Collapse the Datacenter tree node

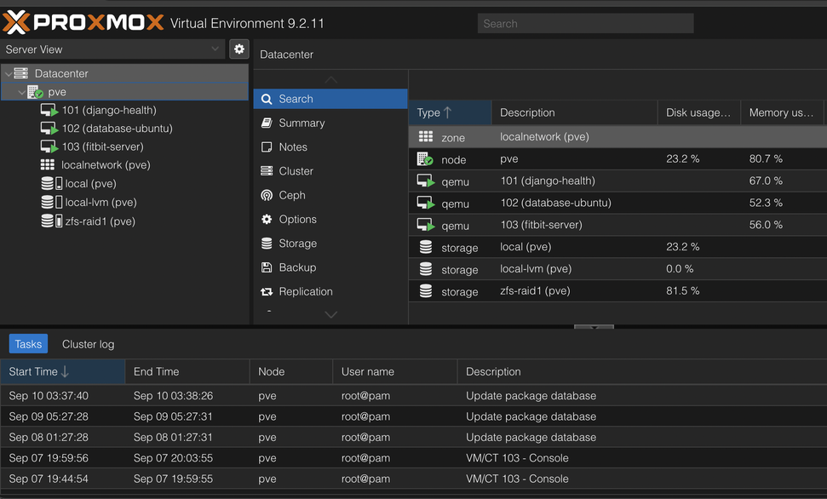[9, 74]
